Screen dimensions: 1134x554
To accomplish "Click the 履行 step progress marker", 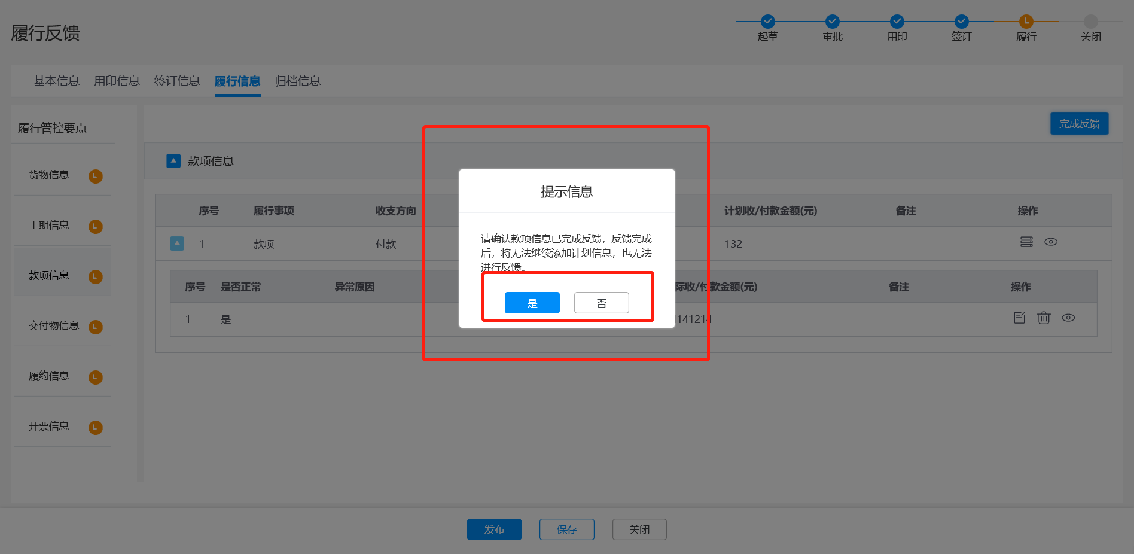I will (x=1026, y=22).
